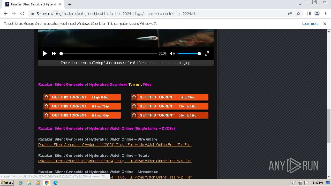Click the video buffering tip message
Viewport: 331px width, 186px height.
(x=126, y=63)
